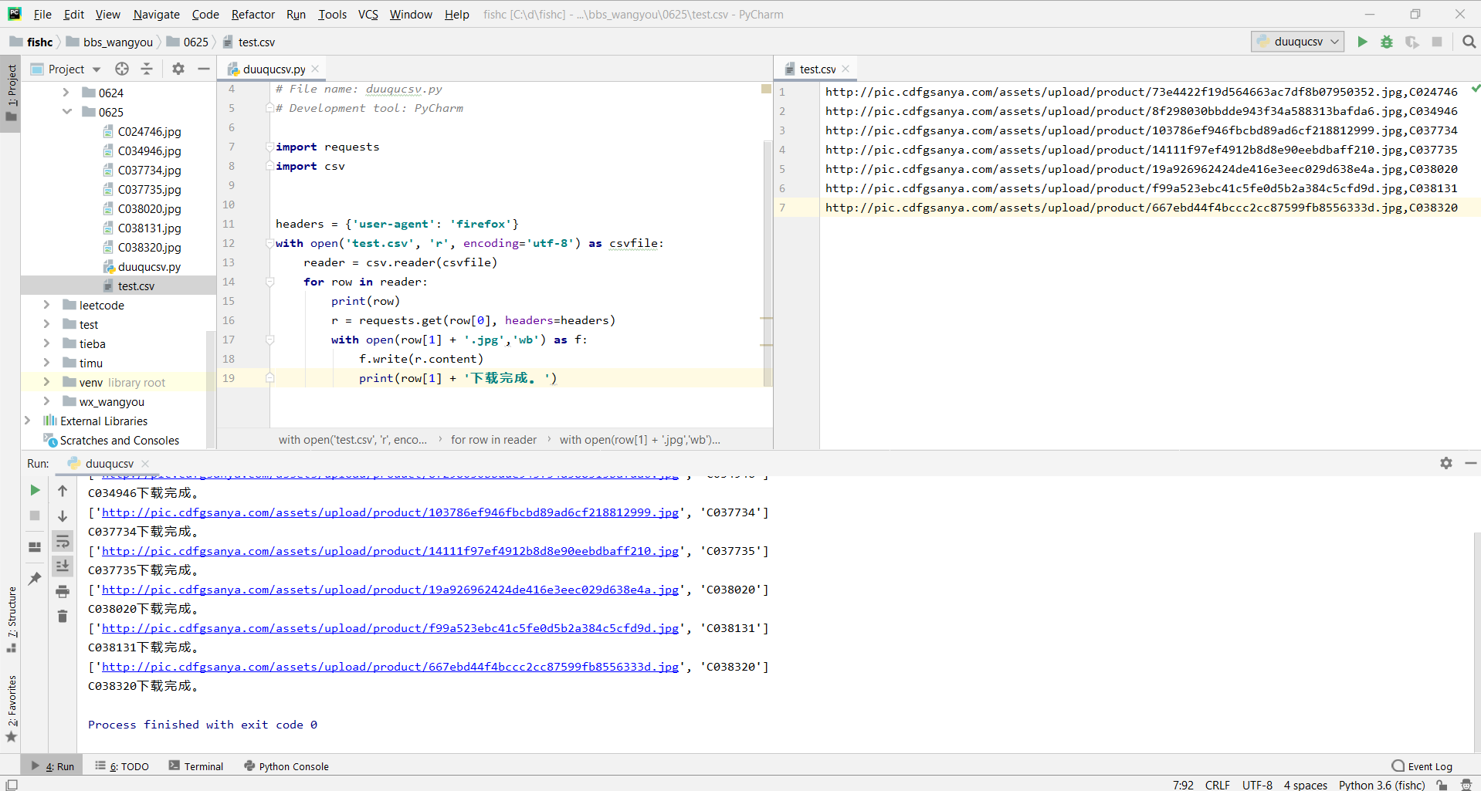Open the Terminal tool window
Screen dimensions: 1481x791
(196, 766)
